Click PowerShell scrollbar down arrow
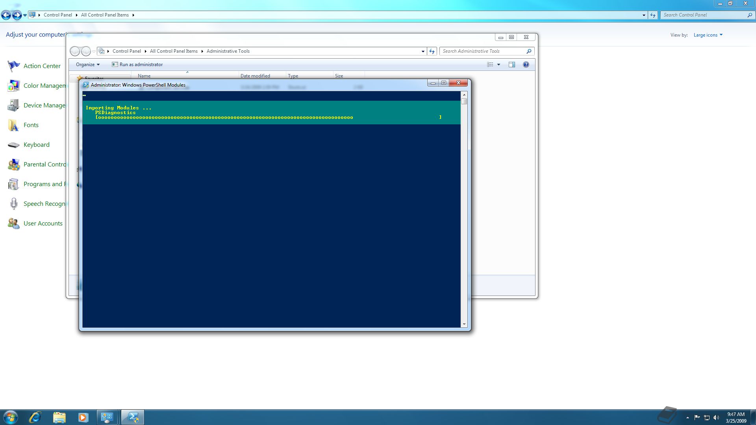The width and height of the screenshot is (756, 425). 464,324
